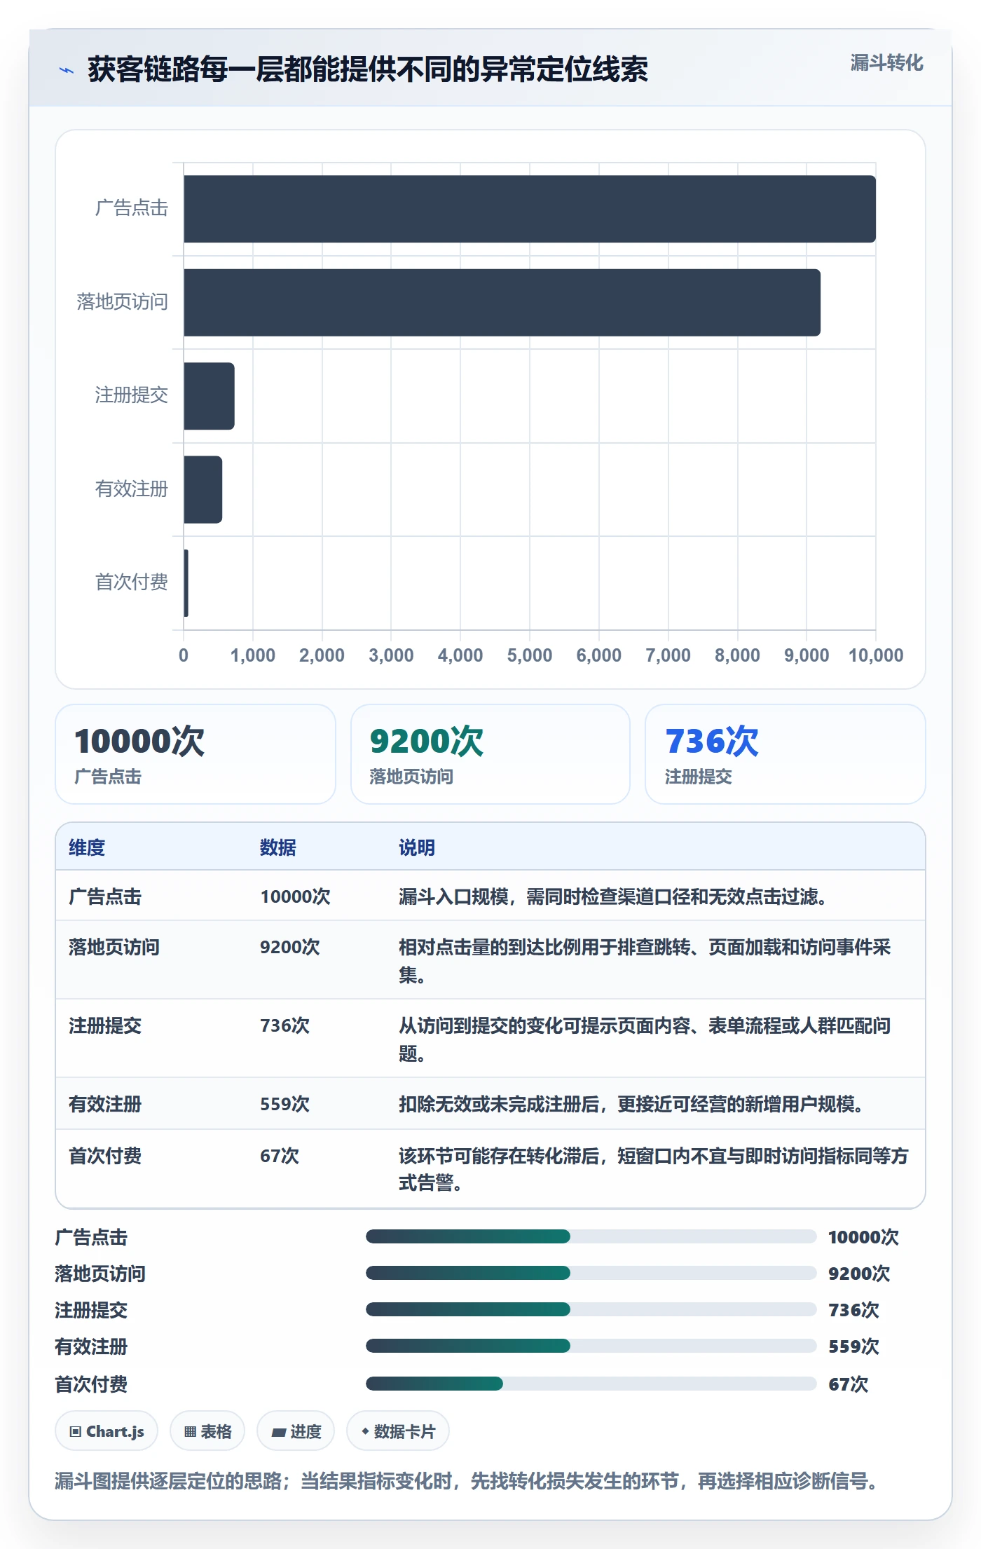Click the 首次付费 table row name
The height and width of the screenshot is (1549, 981).
[x=105, y=1156]
